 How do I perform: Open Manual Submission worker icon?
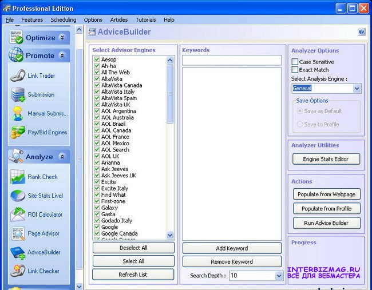(18, 113)
